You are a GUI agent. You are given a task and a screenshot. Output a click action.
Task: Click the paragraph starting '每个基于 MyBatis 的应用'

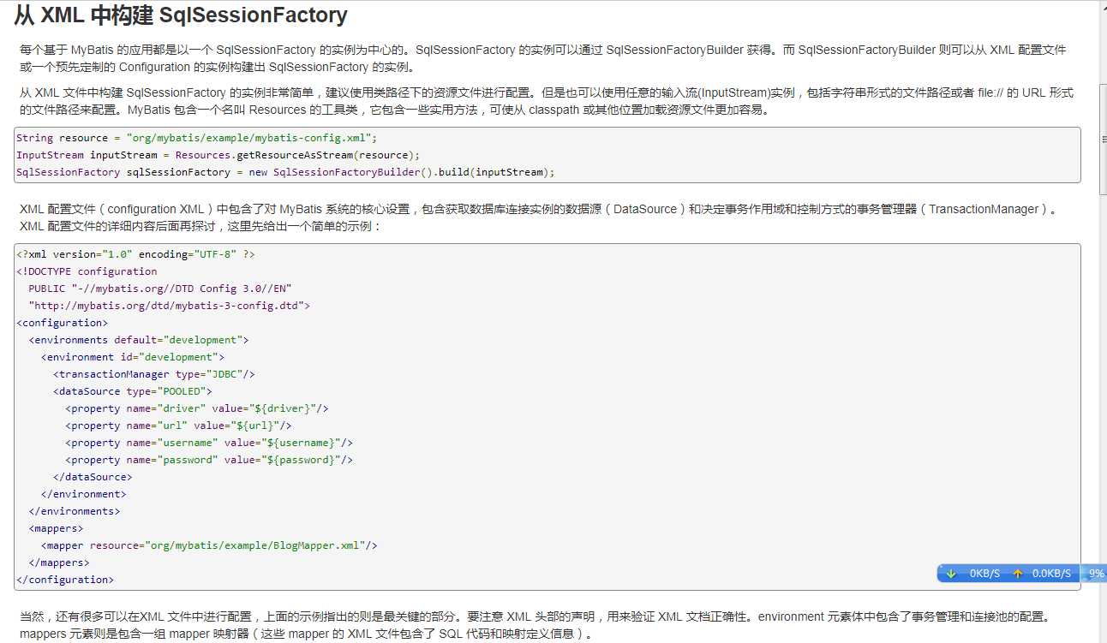pos(543,58)
